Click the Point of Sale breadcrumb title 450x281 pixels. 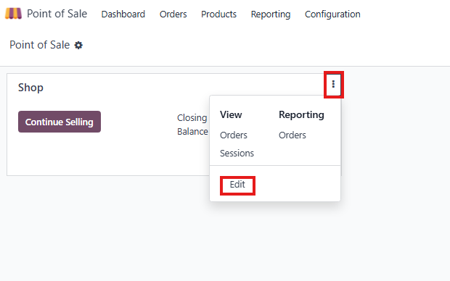pyautogui.click(x=40, y=45)
